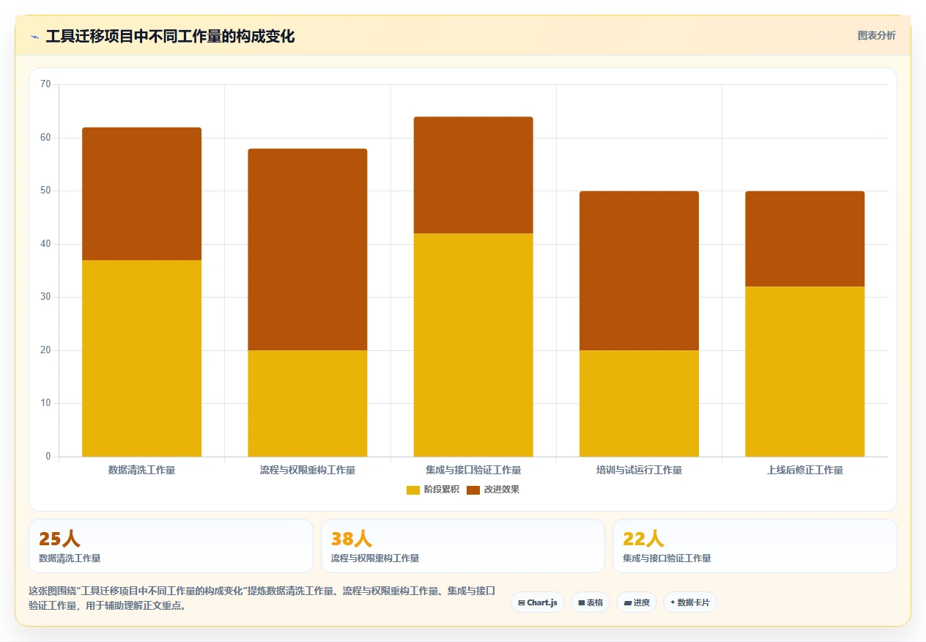Click the y-axis value 70
The image size is (926, 642).
[45, 84]
